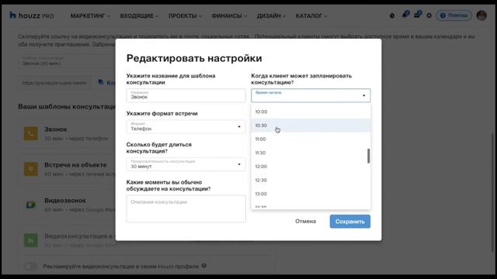Click the Google Meet icon for Видеозвонок
This screenshot has width=497, height=279.
31,205
